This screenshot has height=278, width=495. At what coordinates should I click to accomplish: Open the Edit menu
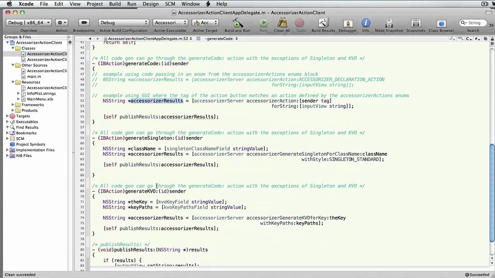click(x=59, y=4)
